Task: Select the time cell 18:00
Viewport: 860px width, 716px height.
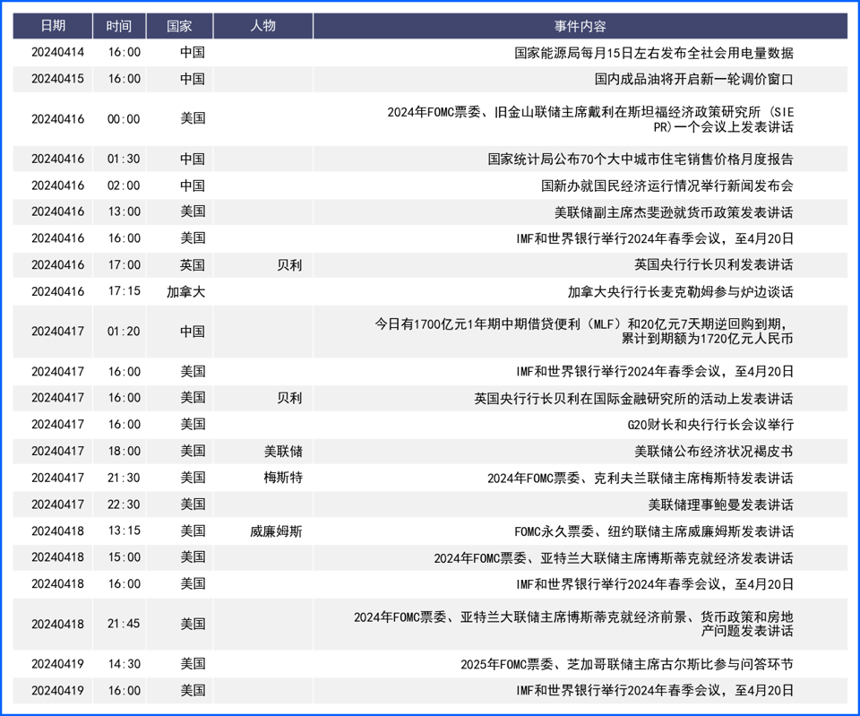Action: (124, 451)
